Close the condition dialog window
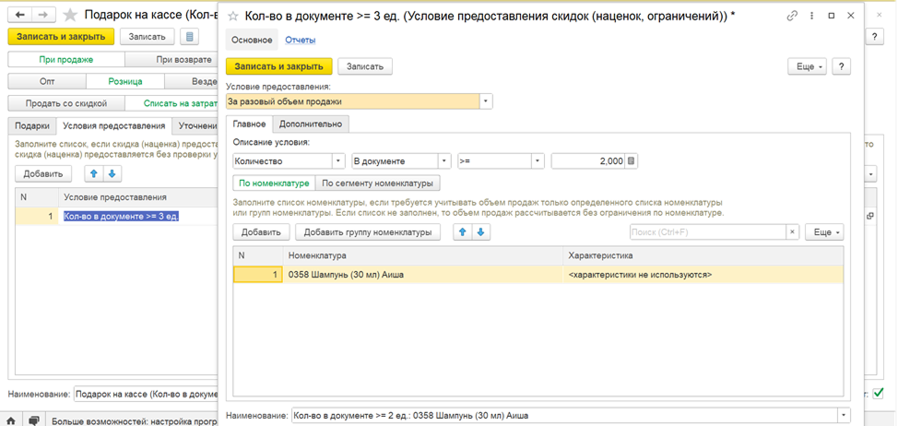 (850, 16)
